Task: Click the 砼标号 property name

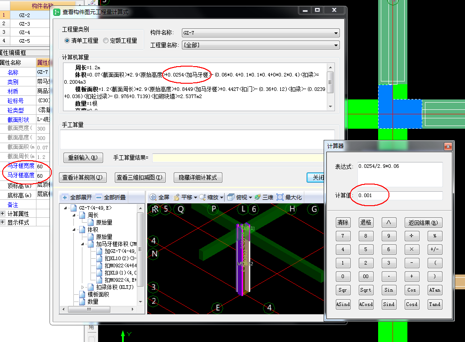Action: [15, 101]
